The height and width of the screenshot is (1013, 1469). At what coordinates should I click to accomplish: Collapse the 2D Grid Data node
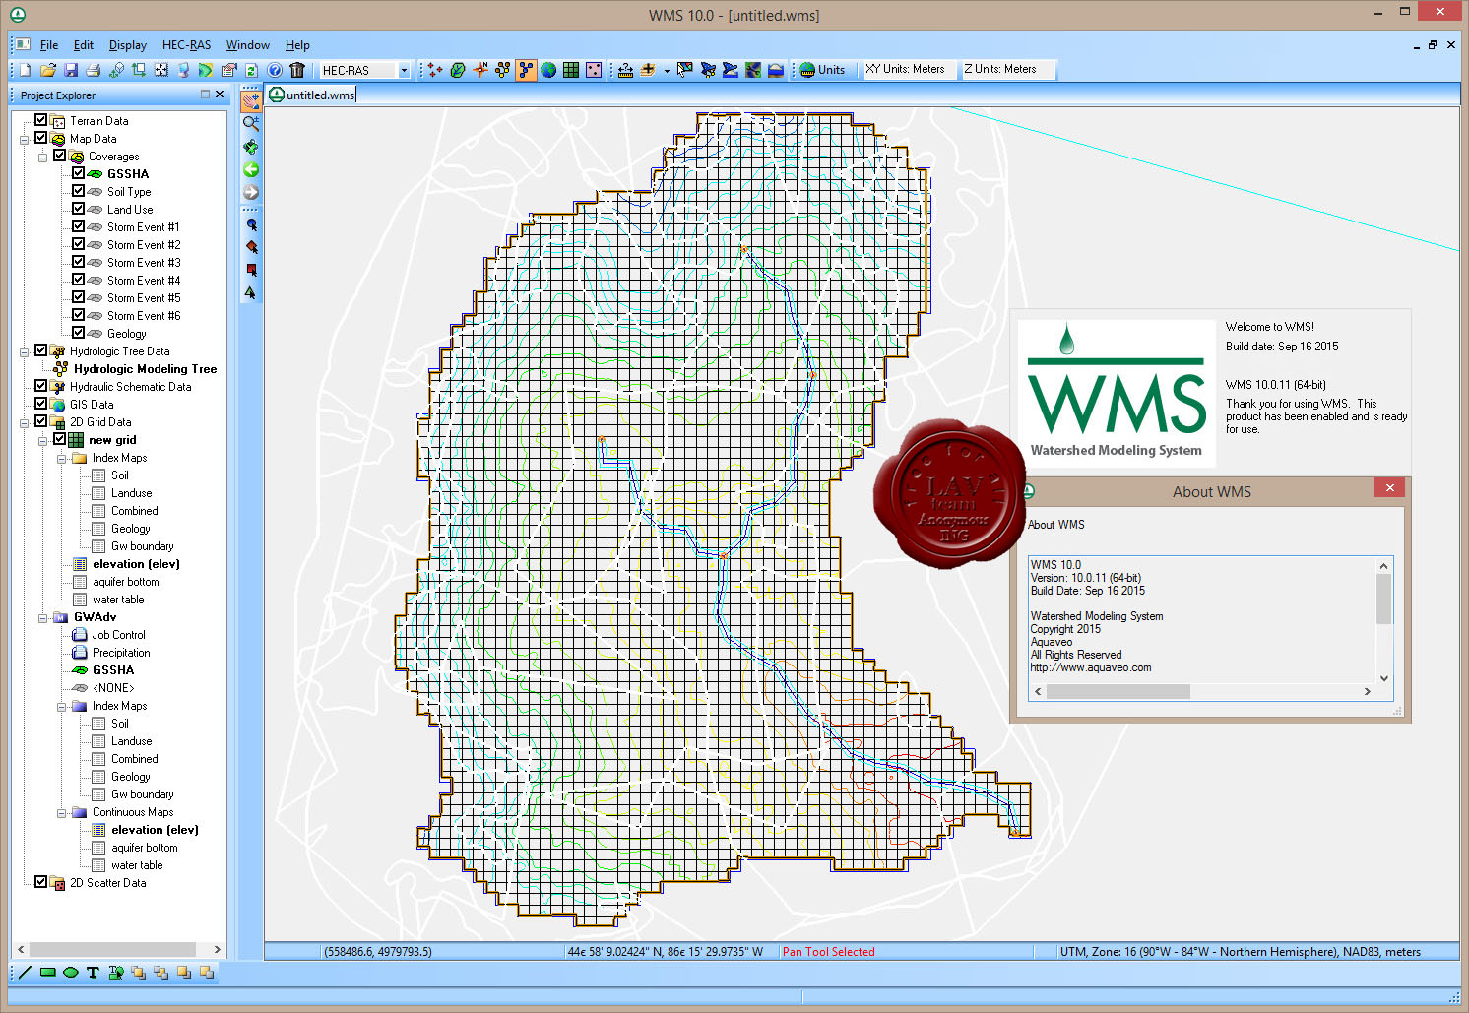25,422
